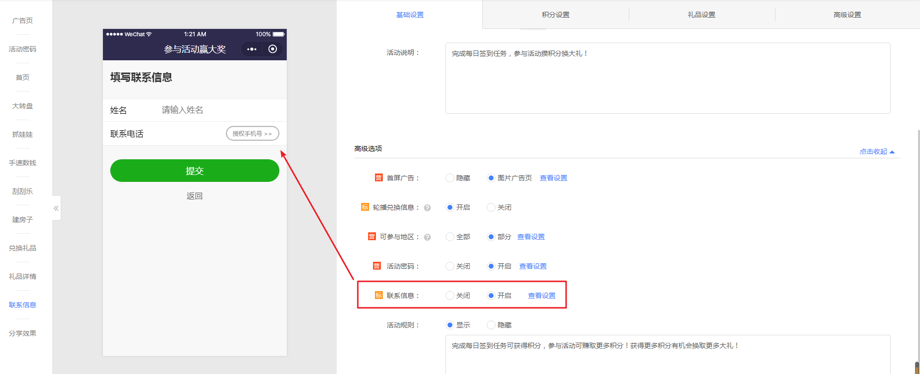Open 活动密码 in the left sidebar
920x374 pixels.
point(23,49)
